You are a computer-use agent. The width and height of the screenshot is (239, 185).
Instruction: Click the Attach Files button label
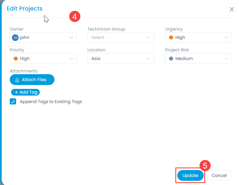tap(34, 80)
